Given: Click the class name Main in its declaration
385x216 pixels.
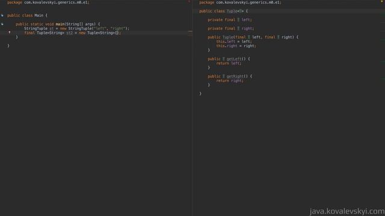Looking at the screenshot, I should pyautogui.click(x=38, y=16).
